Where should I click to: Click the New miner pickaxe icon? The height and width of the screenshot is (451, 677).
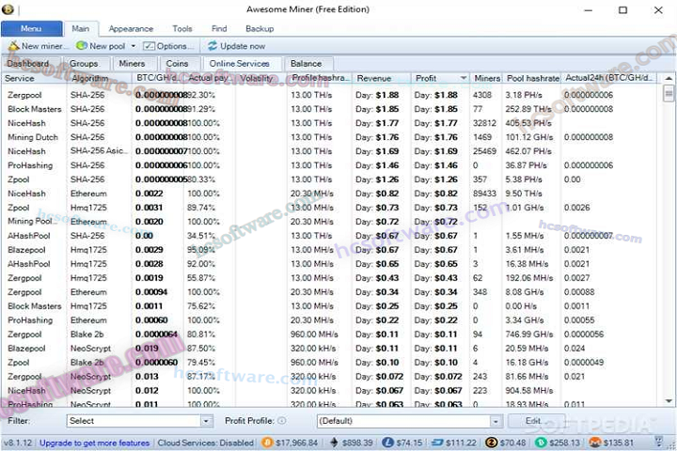pos(13,46)
